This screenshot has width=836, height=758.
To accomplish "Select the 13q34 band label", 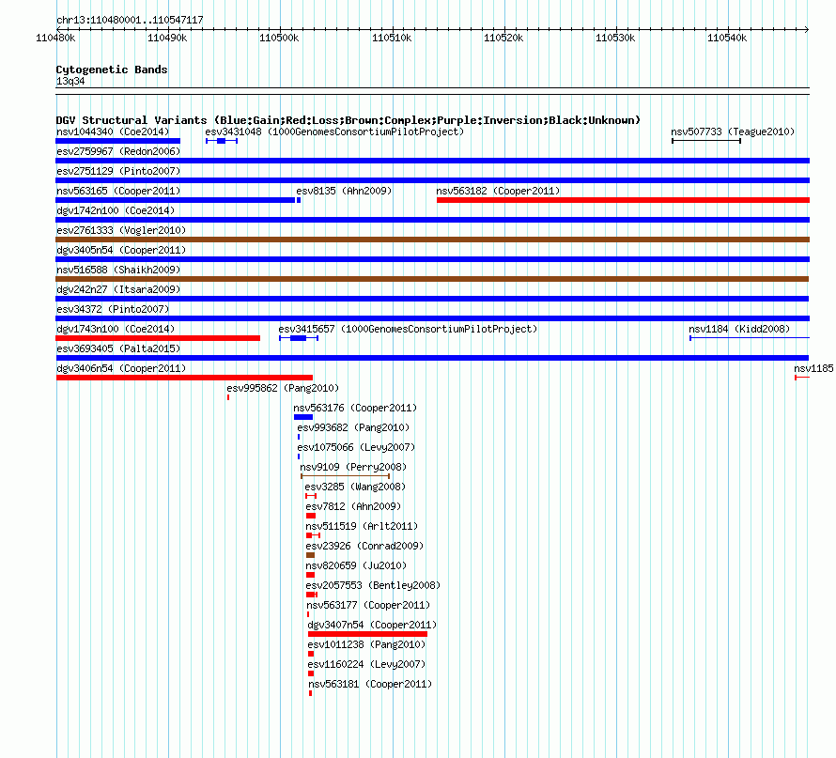I will pos(70,81).
